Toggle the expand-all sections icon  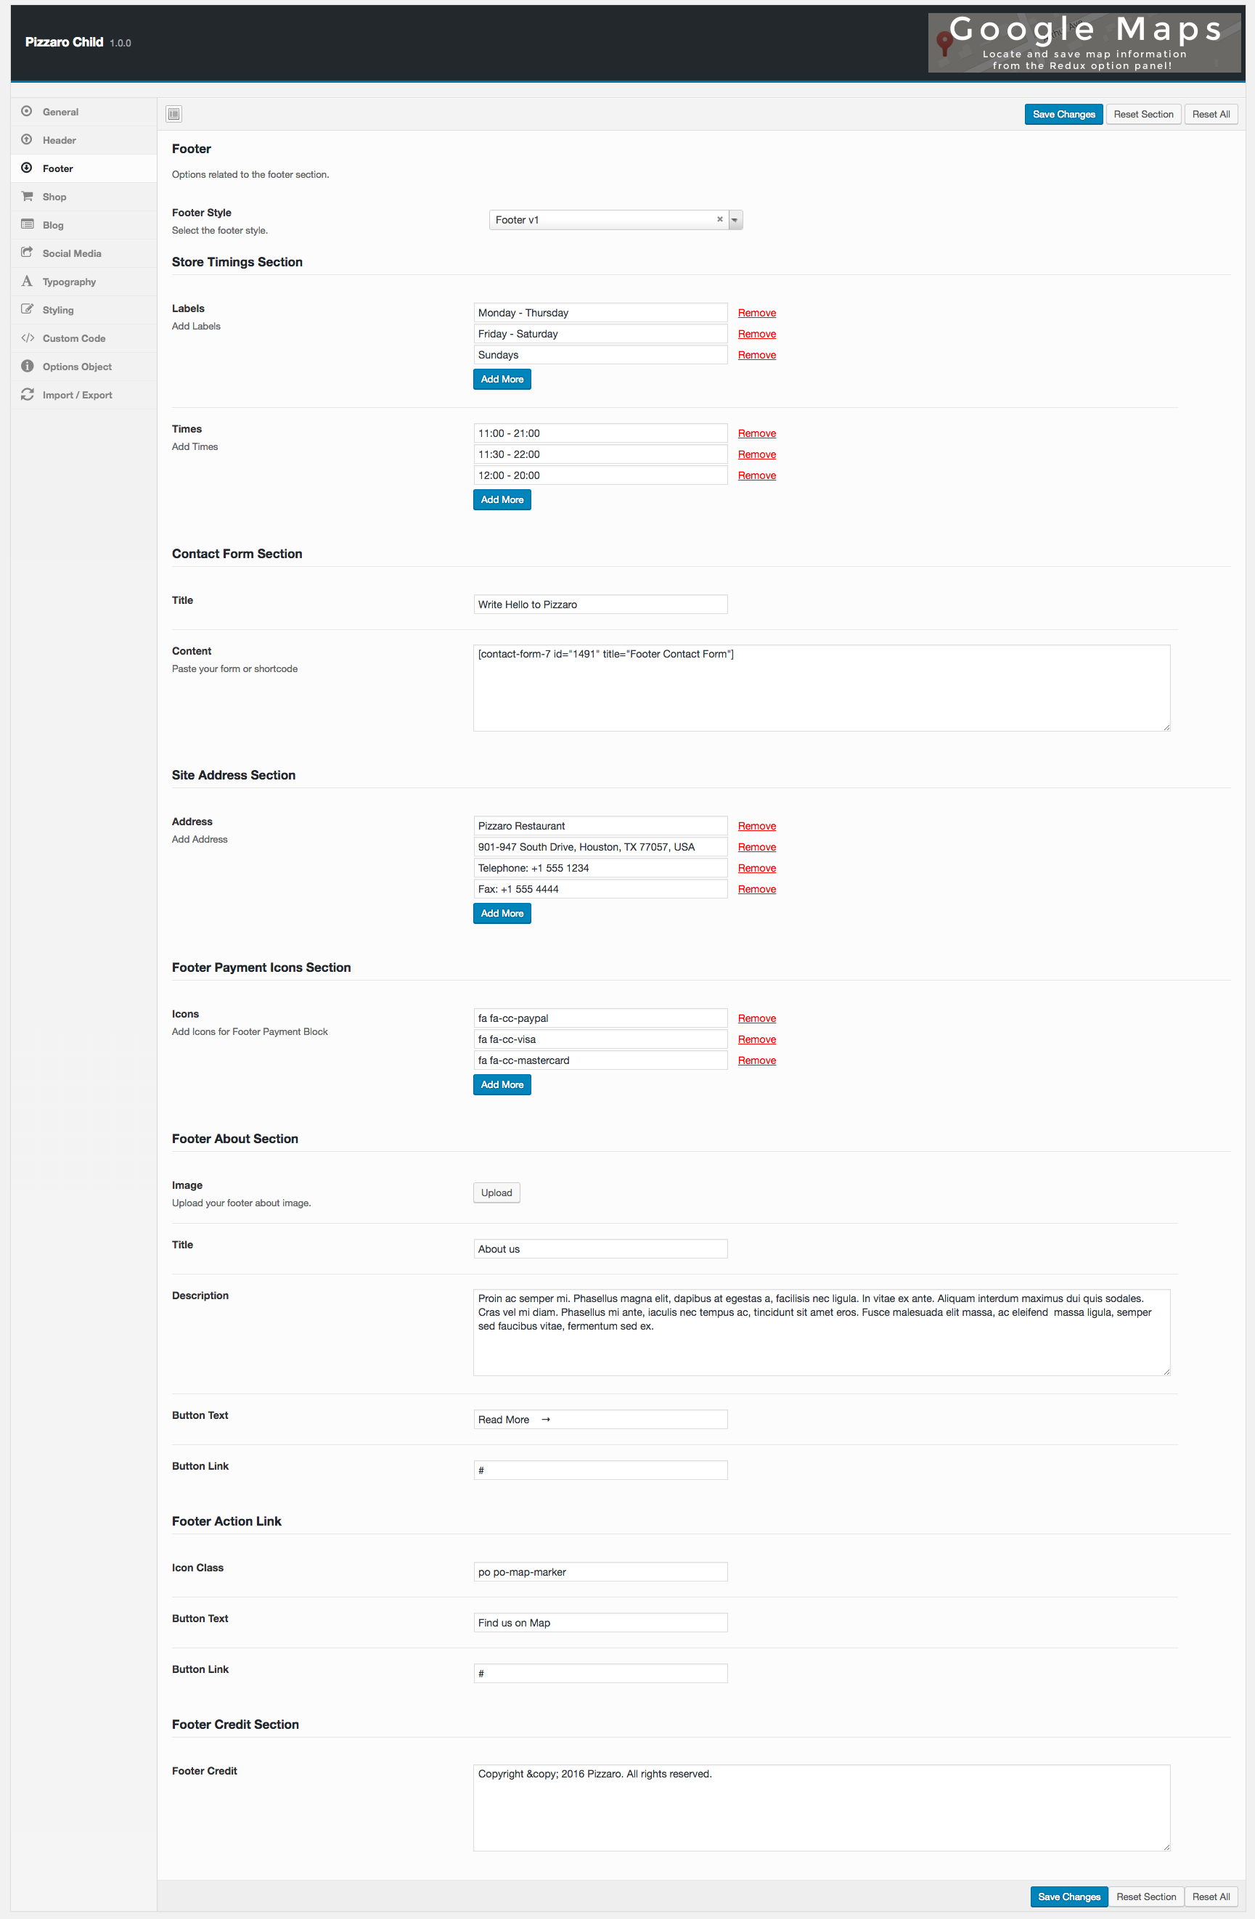tap(173, 114)
